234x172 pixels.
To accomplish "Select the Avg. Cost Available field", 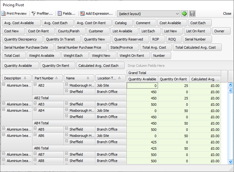I will [21, 23].
